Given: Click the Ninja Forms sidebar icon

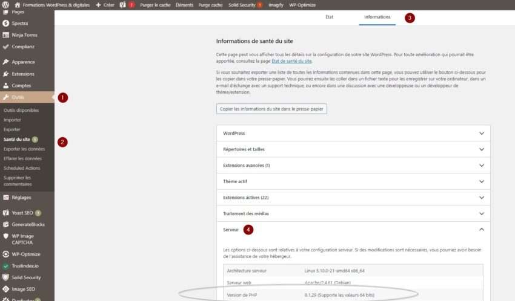Looking at the screenshot, I should [5, 35].
